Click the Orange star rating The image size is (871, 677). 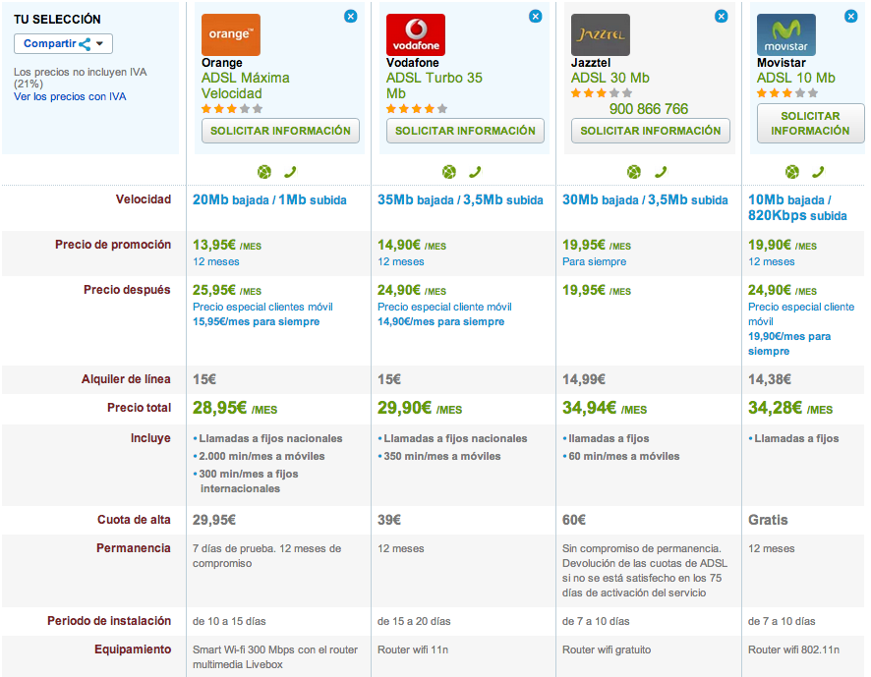pyautogui.click(x=232, y=109)
